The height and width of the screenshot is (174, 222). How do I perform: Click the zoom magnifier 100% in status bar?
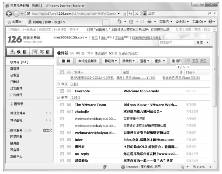(194, 166)
